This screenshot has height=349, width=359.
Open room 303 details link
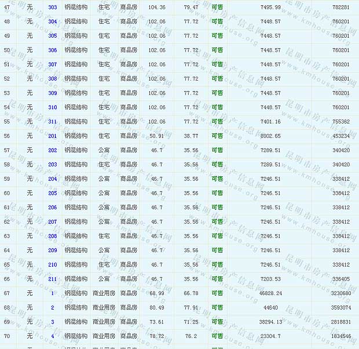(x=53, y=7)
